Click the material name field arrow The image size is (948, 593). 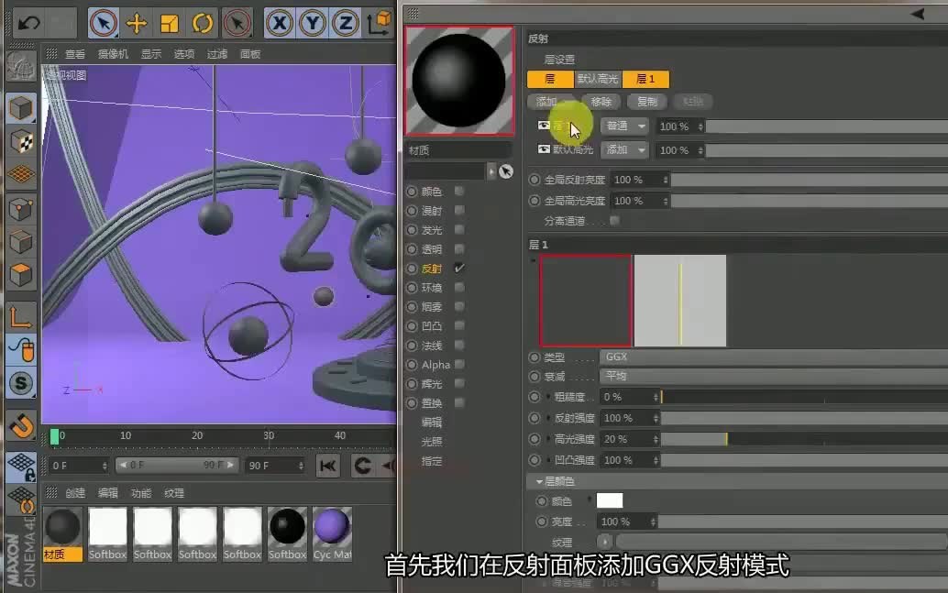coord(491,171)
